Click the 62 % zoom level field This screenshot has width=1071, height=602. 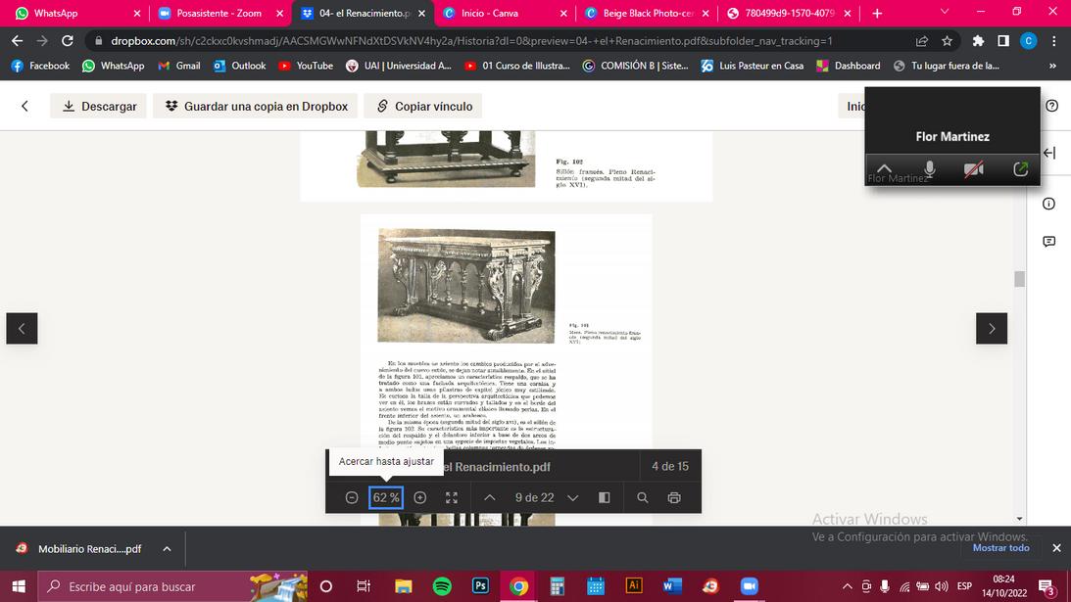click(x=386, y=497)
